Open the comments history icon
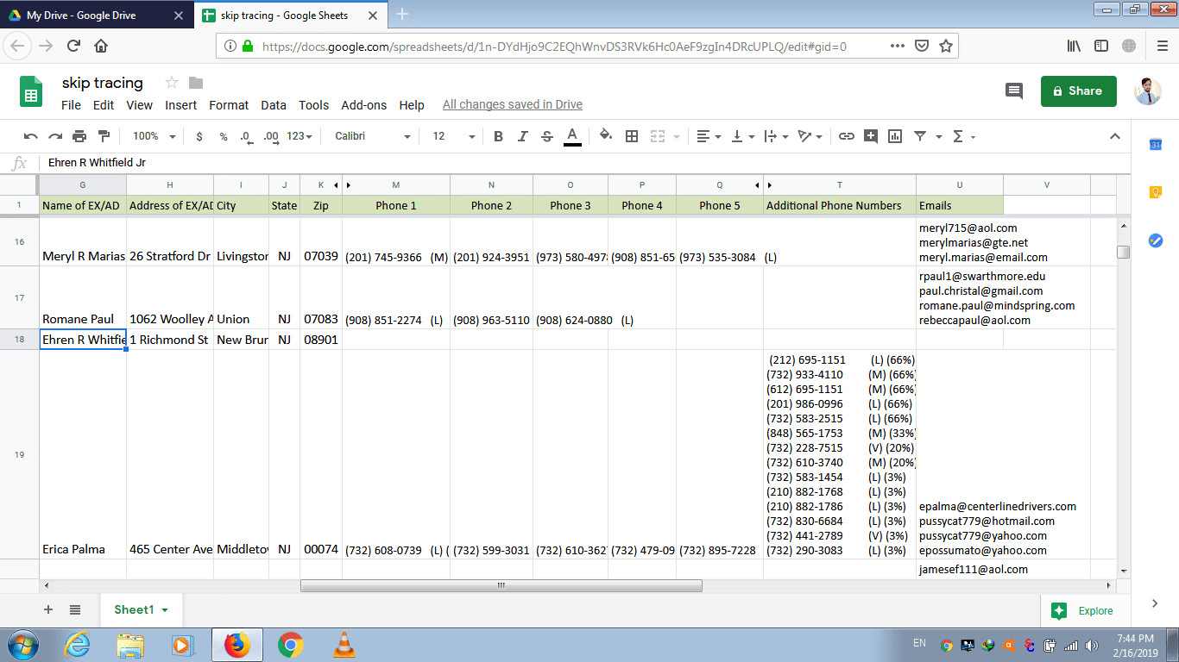This screenshot has height=662, width=1179. tap(1014, 91)
